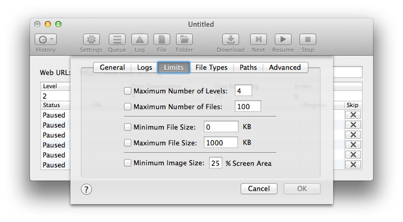Toggle Maximum Number of Files checkbox
Viewport: 403px width, 222px height.
point(127,107)
